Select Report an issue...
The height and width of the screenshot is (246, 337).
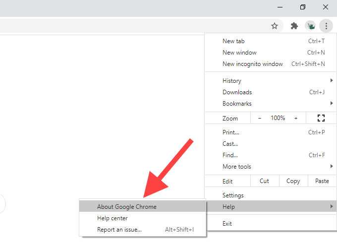point(142,230)
